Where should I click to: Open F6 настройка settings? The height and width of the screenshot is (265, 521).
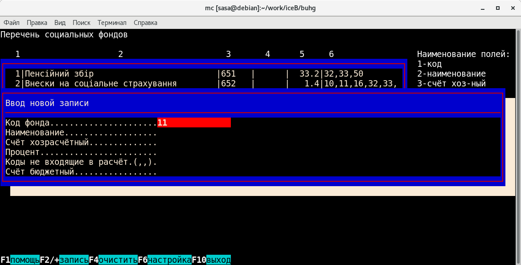click(x=164, y=260)
